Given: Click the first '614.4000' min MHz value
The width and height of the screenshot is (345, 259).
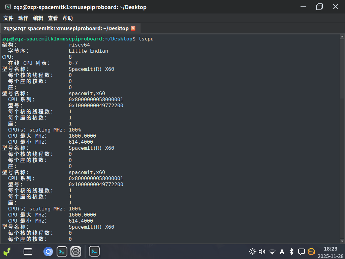Looking at the screenshot, I should pyautogui.click(x=81, y=142).
